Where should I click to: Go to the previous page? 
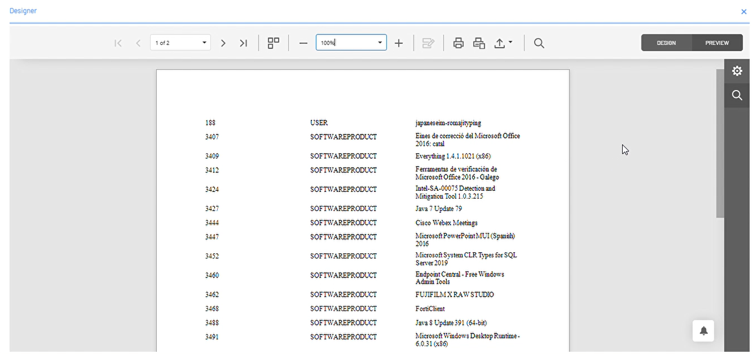click(x=138, y=43)
